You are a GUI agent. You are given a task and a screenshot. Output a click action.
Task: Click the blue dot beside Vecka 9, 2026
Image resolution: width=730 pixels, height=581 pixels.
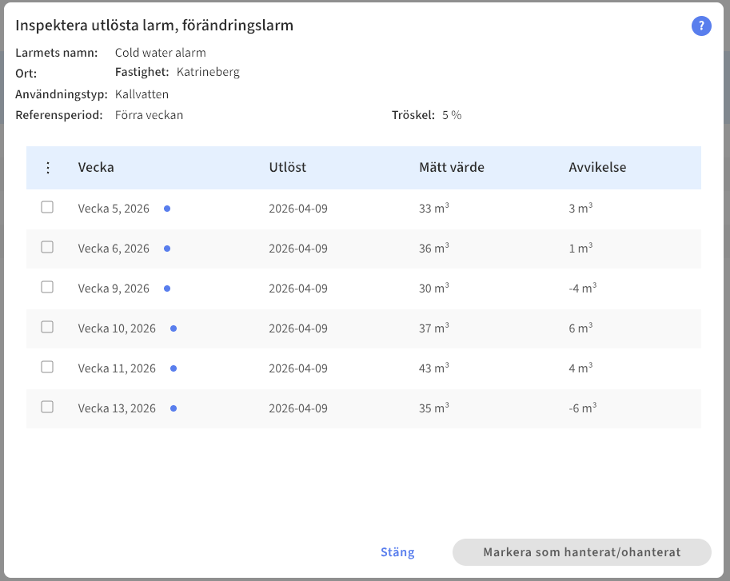167,289
